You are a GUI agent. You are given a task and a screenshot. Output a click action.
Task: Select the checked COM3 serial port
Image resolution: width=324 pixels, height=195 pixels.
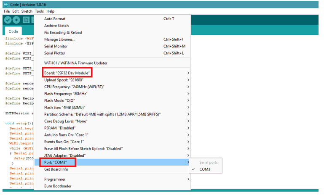(x=205, y=169)
